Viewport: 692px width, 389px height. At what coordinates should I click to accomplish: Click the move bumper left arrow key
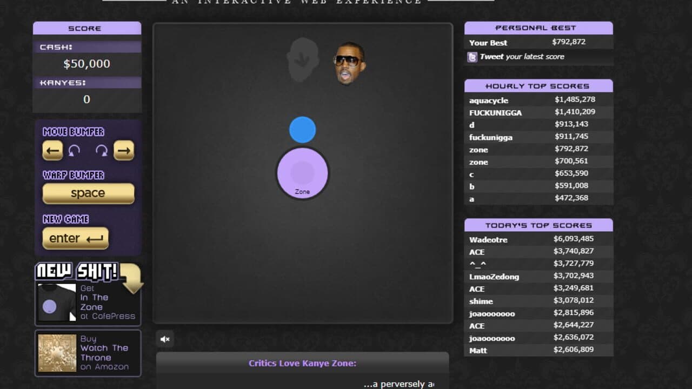[x=52, y=151]
